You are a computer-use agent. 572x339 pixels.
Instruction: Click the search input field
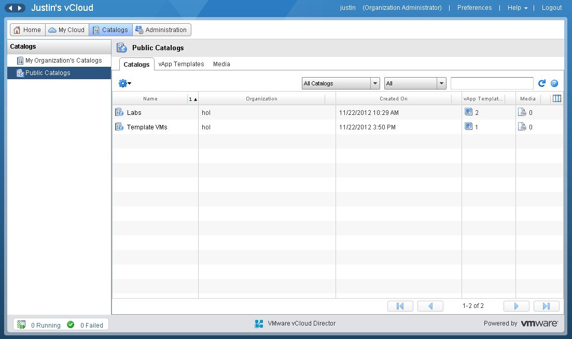click(492, 83)
